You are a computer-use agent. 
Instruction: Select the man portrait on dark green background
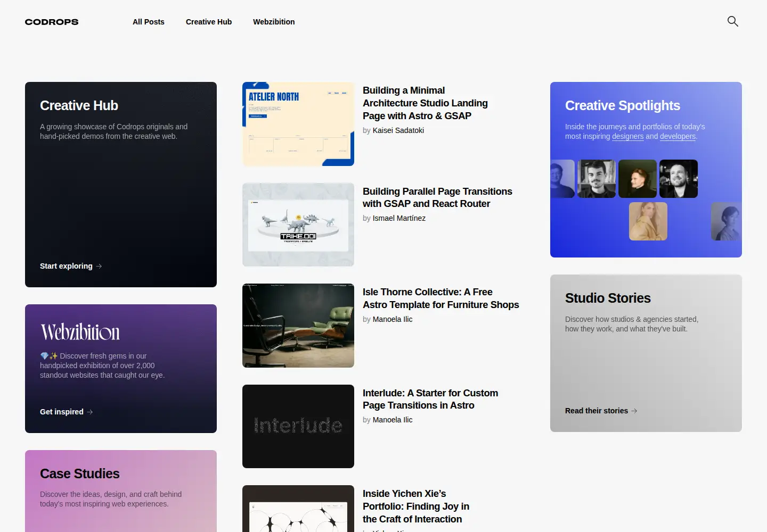(x=638, y=179)
